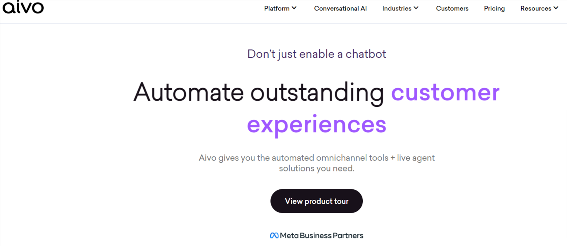The width and height of the screenshot is (567, 246).
Task: Click the 'Don't just enable a chatbot' subheading
Action: click(316, 53)
